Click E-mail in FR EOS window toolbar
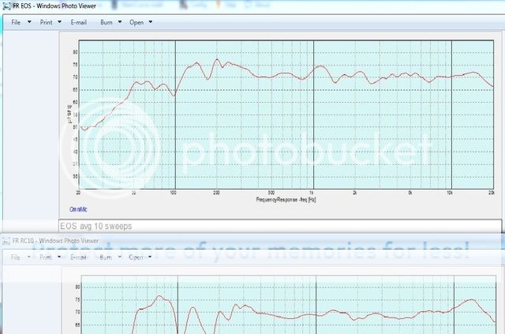Viewport: 505px width, 334px height. pyautogui.click(x=79, y=21)
